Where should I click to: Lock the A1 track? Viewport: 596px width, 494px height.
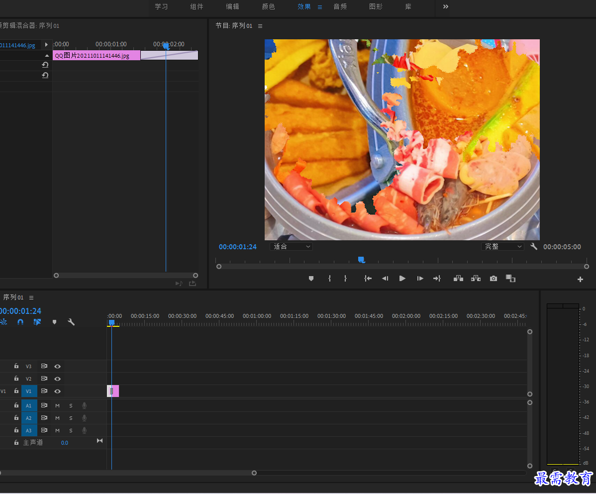click(x=16, y=405)
